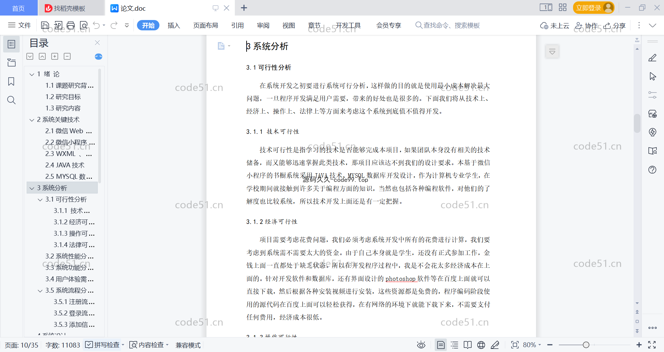
Task: Click the 协作 button
Action: click(587, 26)
